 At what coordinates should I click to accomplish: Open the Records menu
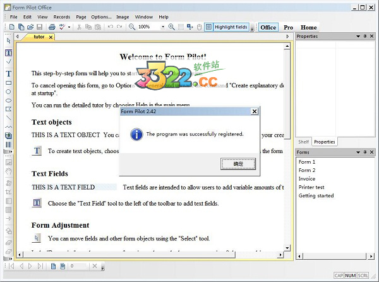(62, 17)
